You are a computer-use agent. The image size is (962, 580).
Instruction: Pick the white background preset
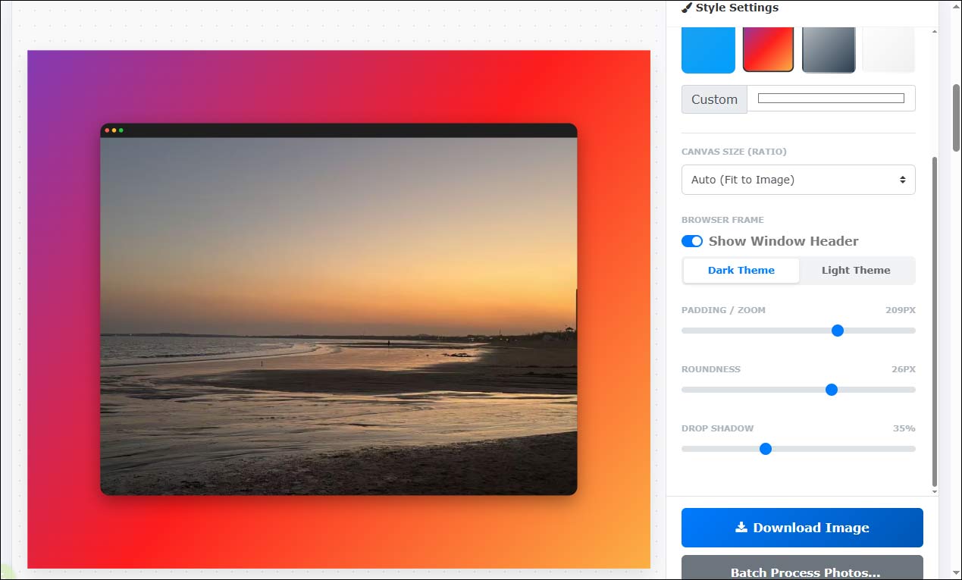click(888, 49)
